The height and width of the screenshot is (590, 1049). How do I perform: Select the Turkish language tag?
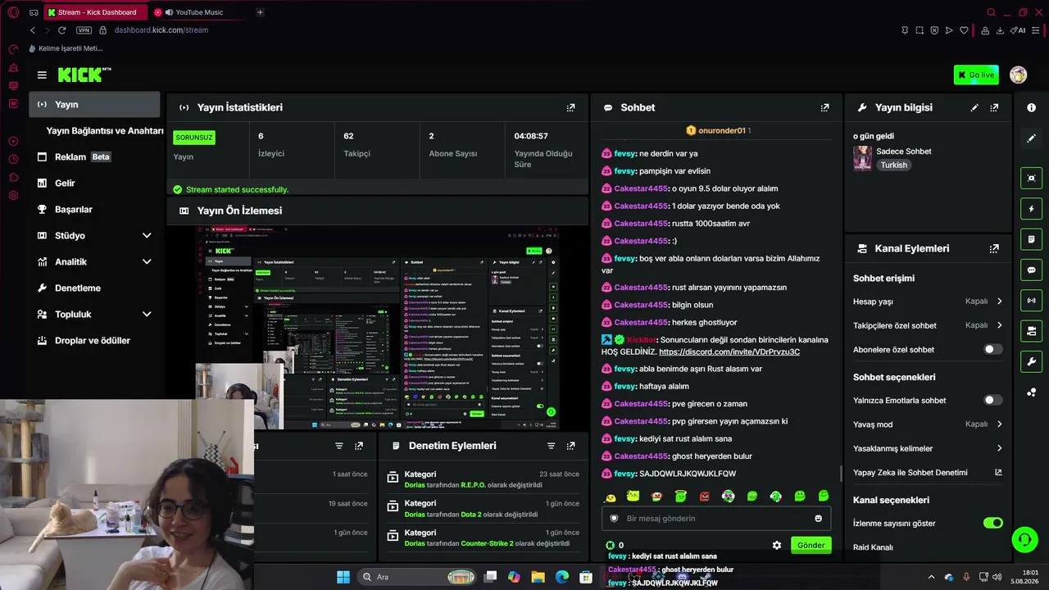click(x=894, y=165)
